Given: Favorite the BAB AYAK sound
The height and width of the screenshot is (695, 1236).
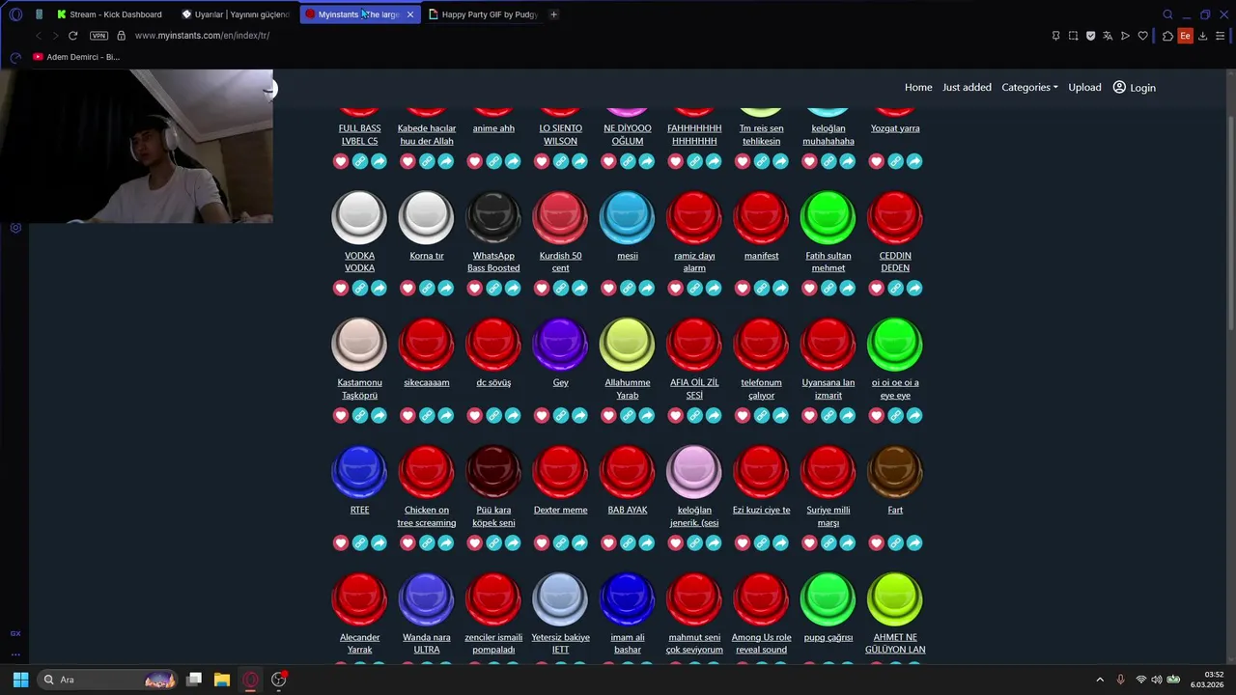Looking at the screenshot, I should click(x=608, y=543).
